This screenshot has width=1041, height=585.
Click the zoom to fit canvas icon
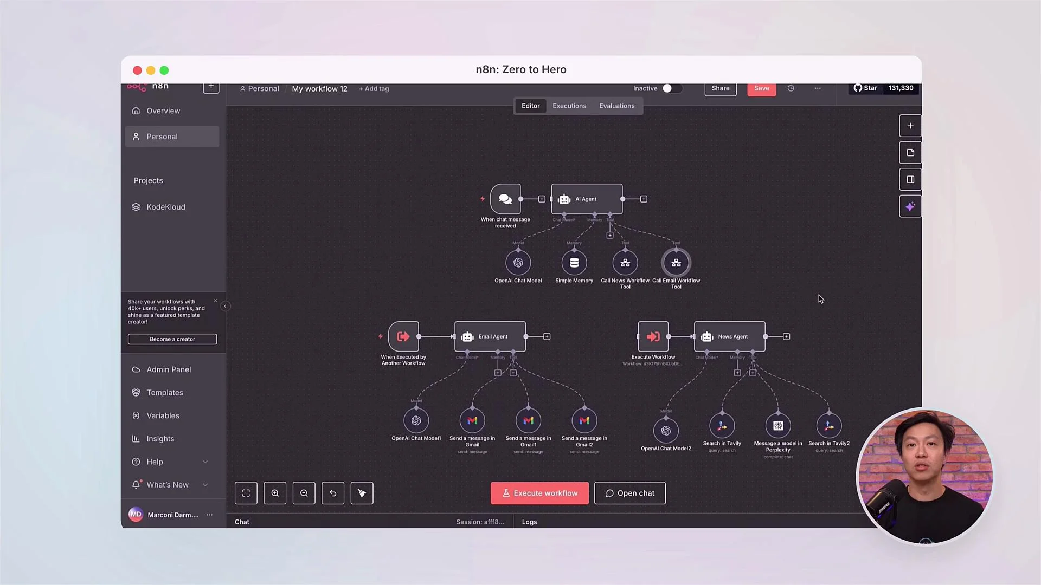(x=246, y=493)
